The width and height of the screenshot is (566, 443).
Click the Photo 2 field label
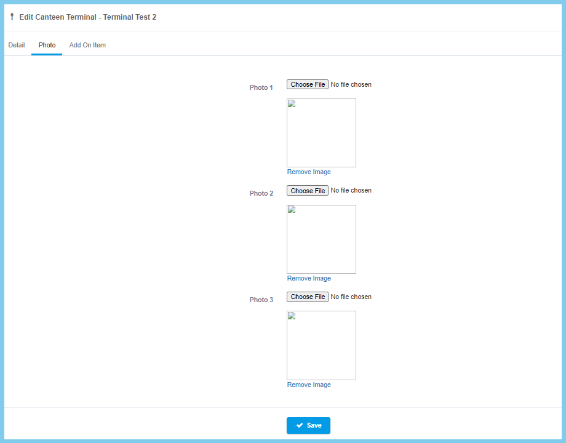(x=261, y=193)
